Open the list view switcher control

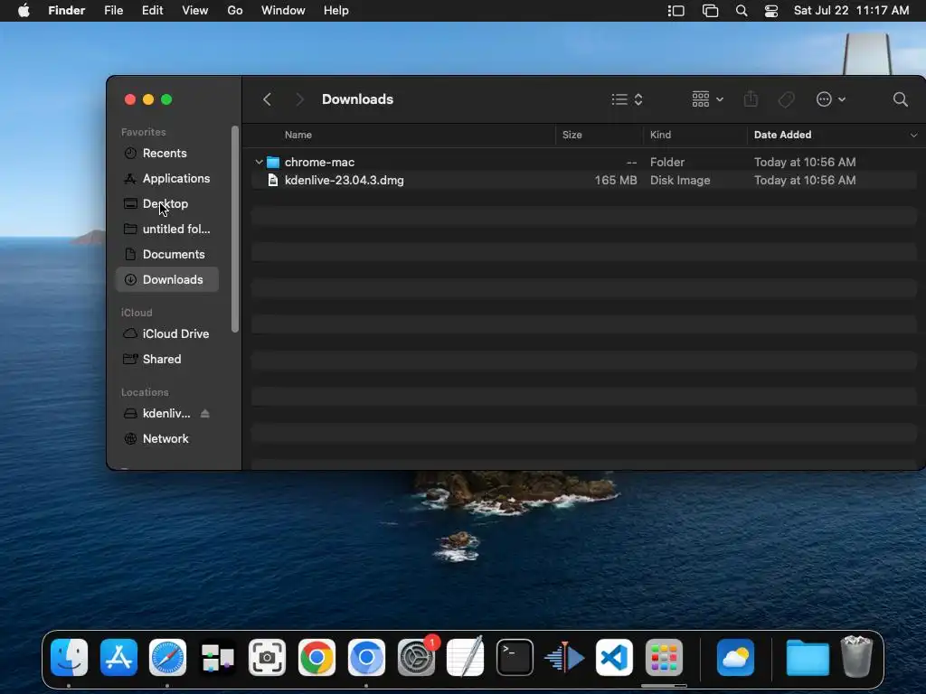point(627,99)
